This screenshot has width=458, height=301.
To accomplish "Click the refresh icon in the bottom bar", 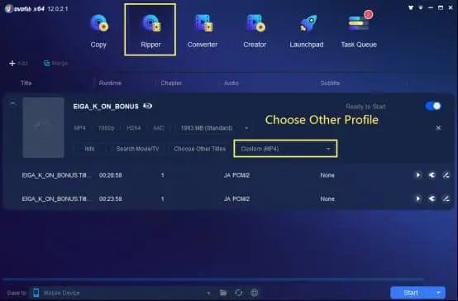I will 239,293.
